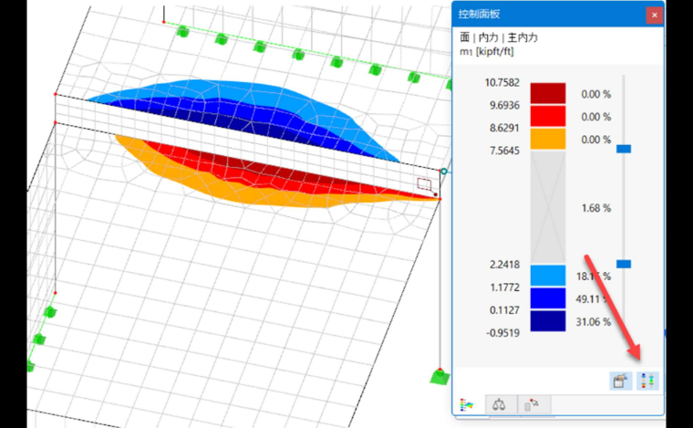Click the 0.1127 scale value
Viewport: 693px width, 428px height.
pyautogui.click(x=505, y=310)
